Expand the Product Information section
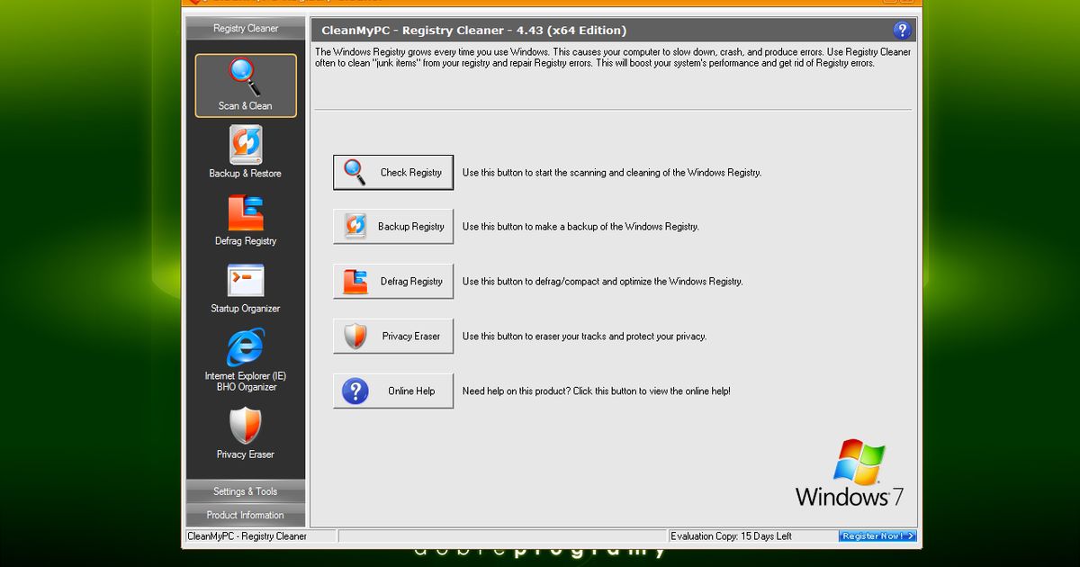Screen dimensions: 1080x567 246,515
